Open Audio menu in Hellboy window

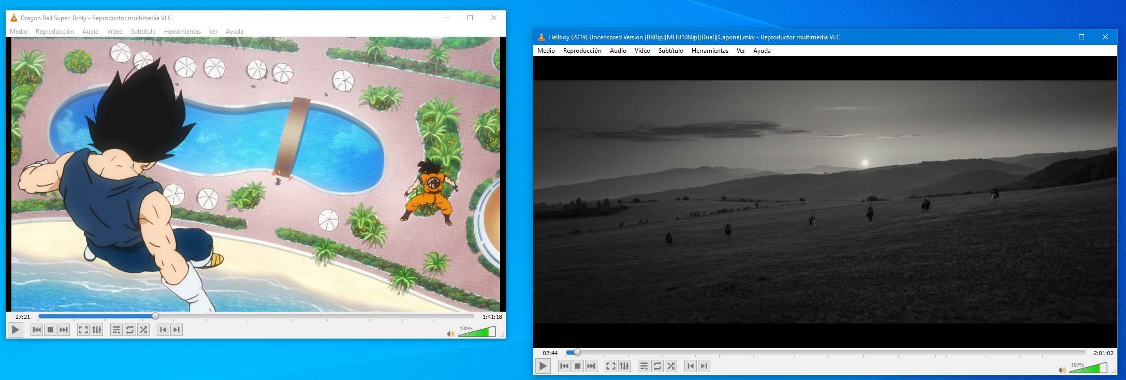tap(618, 51)
